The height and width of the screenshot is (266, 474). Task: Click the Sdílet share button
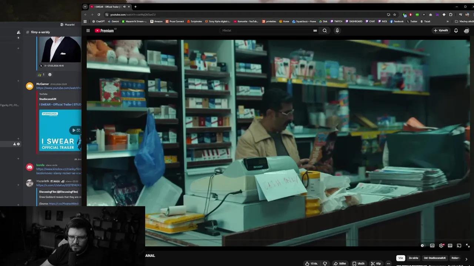pos(340,263)
